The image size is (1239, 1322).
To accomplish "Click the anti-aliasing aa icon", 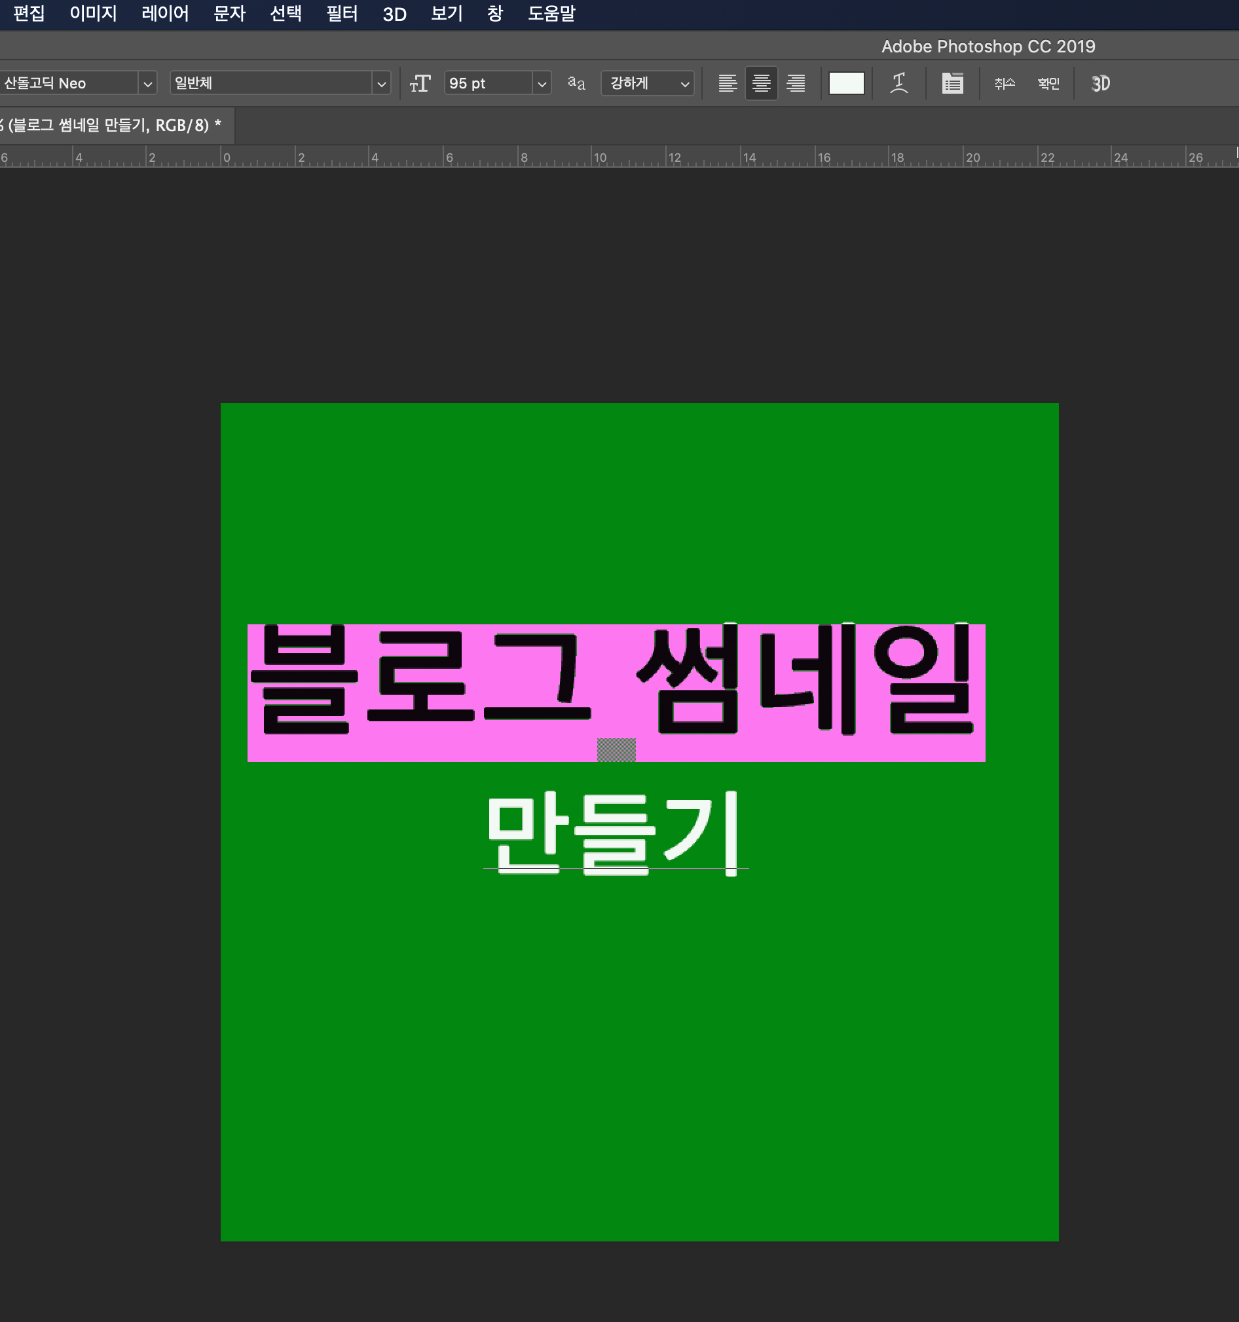I will tap(576, 83).
